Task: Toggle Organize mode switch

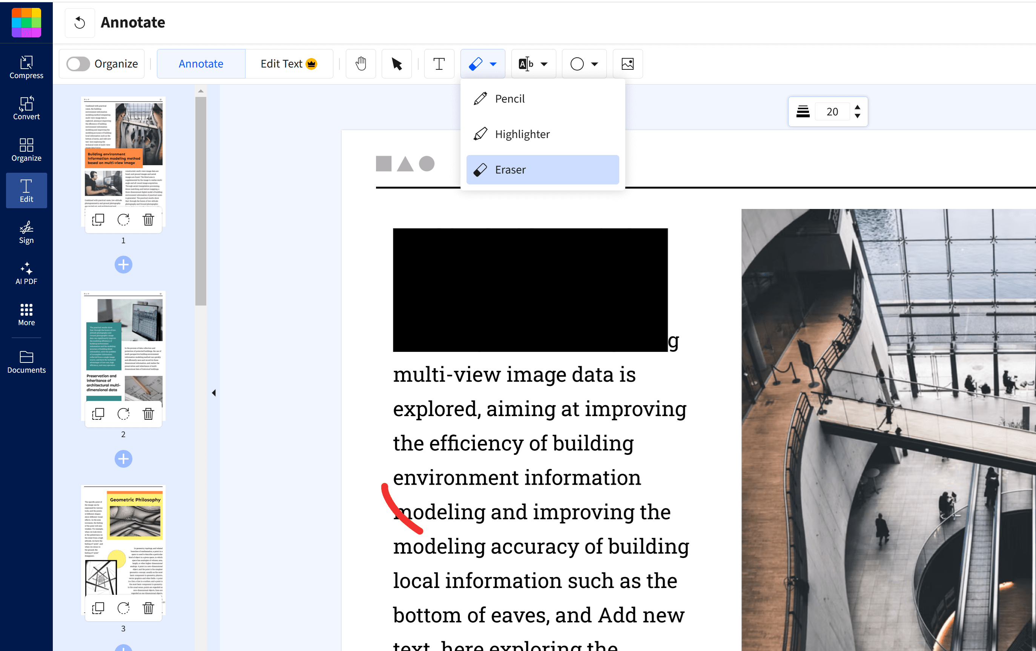Action: 78,64
